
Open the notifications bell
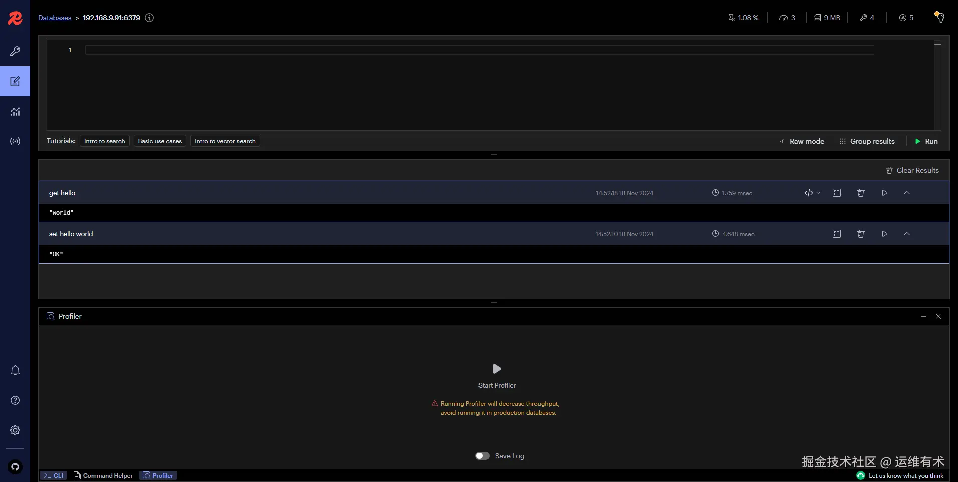point(15,370)
